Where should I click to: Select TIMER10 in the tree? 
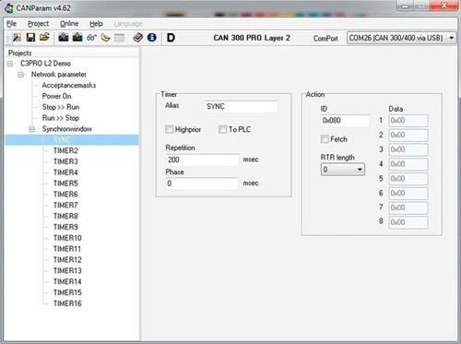point(67,238)
